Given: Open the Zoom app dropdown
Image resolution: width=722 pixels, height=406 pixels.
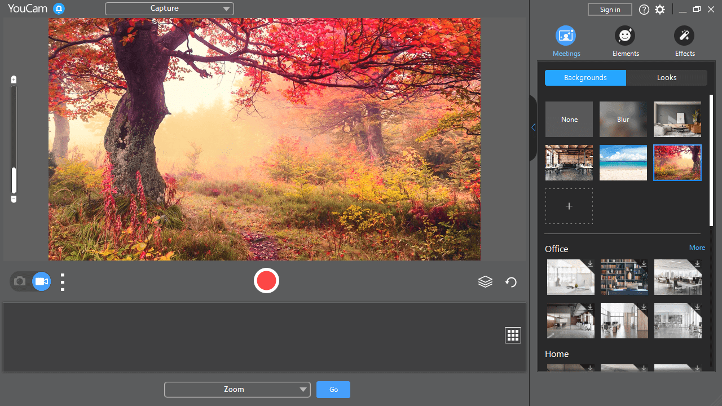Looking at the screenshot, I should click(237, 389).
